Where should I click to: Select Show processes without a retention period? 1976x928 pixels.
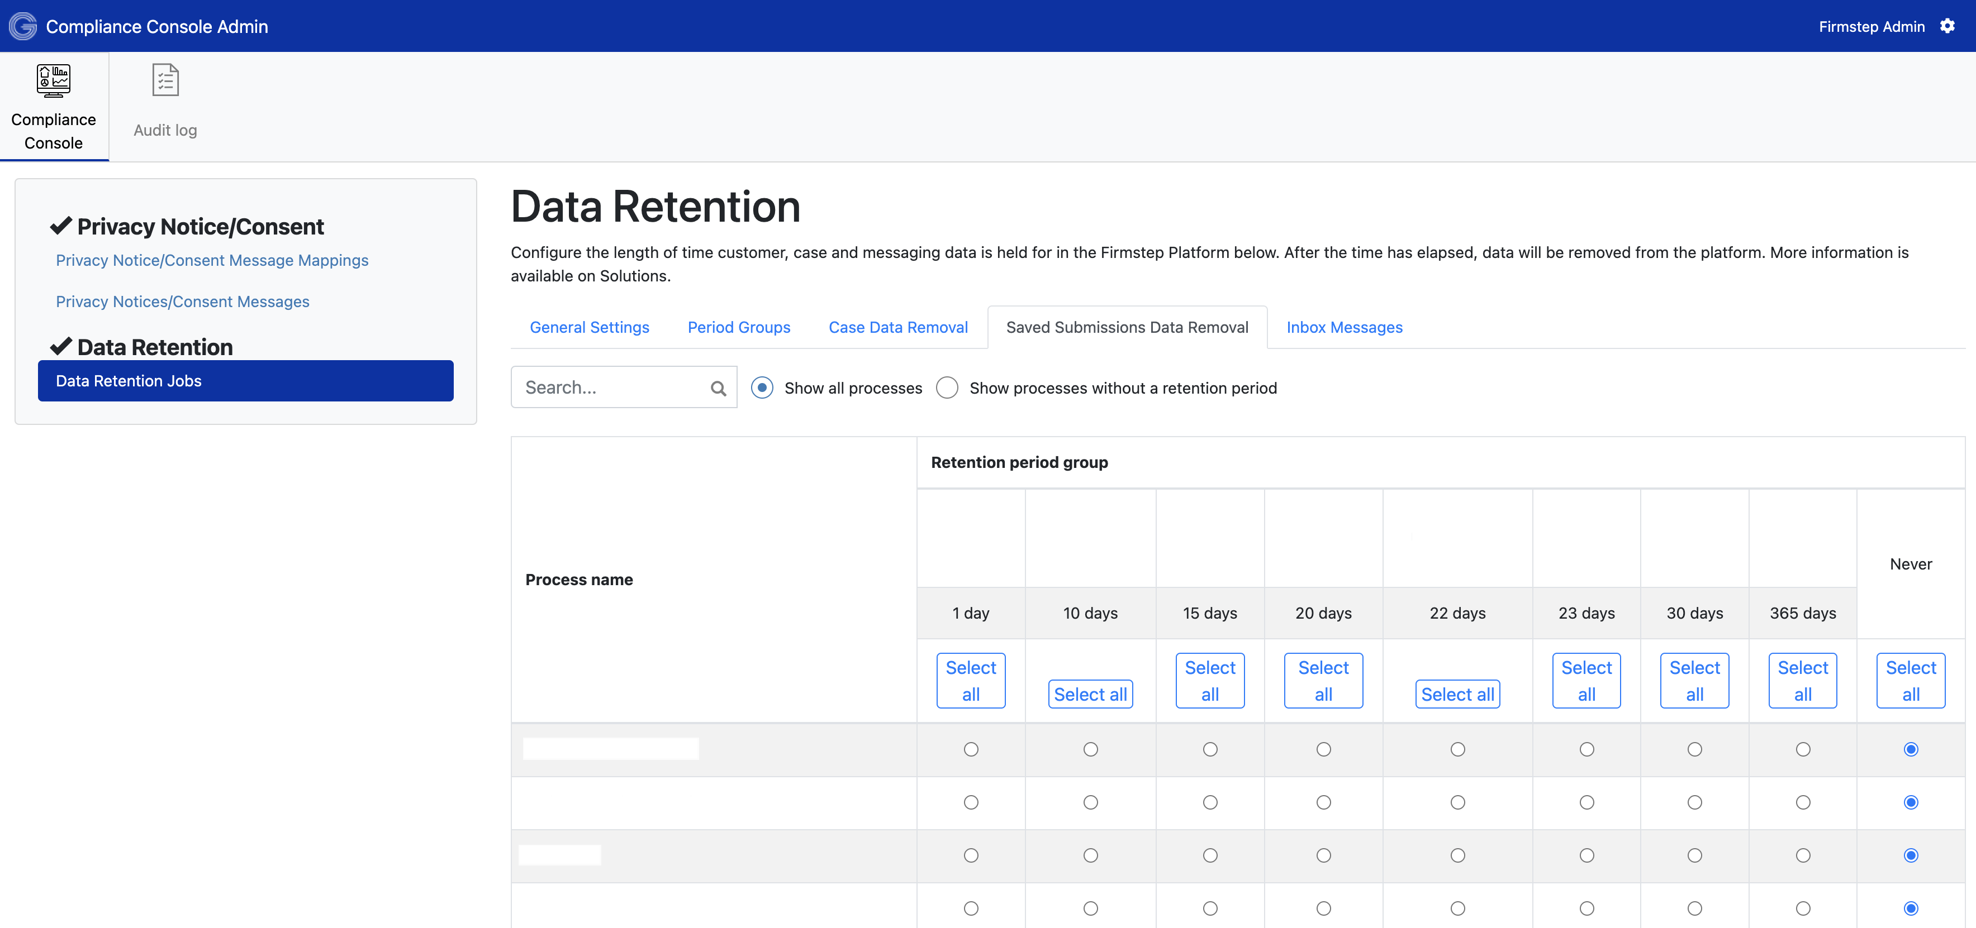pyautogui.click(x=947, y=388)
